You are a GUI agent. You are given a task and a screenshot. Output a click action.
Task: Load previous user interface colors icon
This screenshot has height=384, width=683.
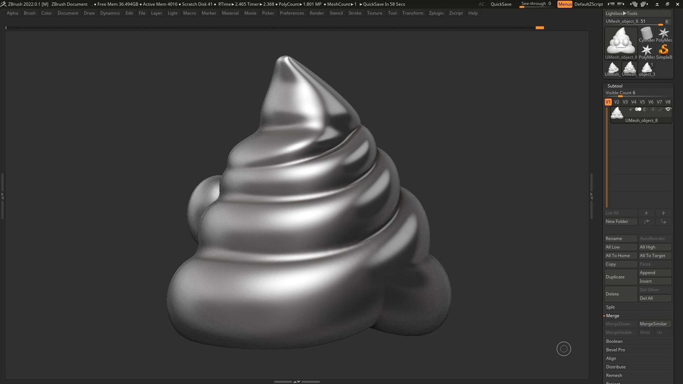tap(611, 4)
